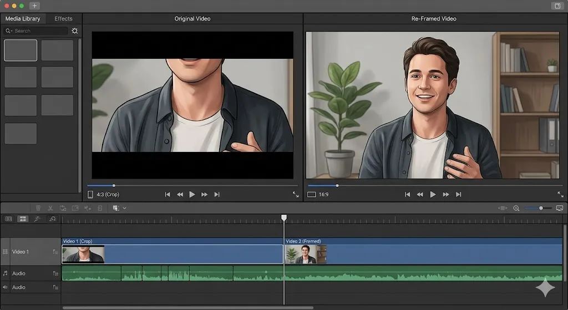568x310 pixels.
Task: Select the bottom single media thumbnail
Action: [21, 134]
